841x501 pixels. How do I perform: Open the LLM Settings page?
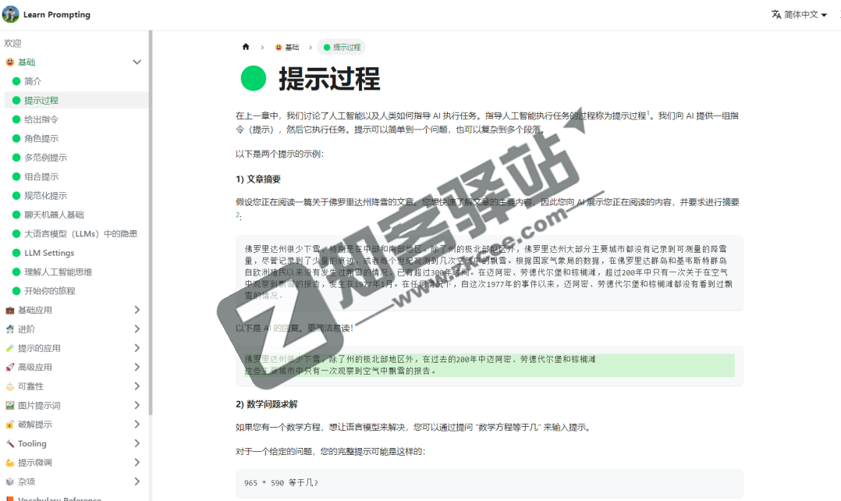(51, 252)
